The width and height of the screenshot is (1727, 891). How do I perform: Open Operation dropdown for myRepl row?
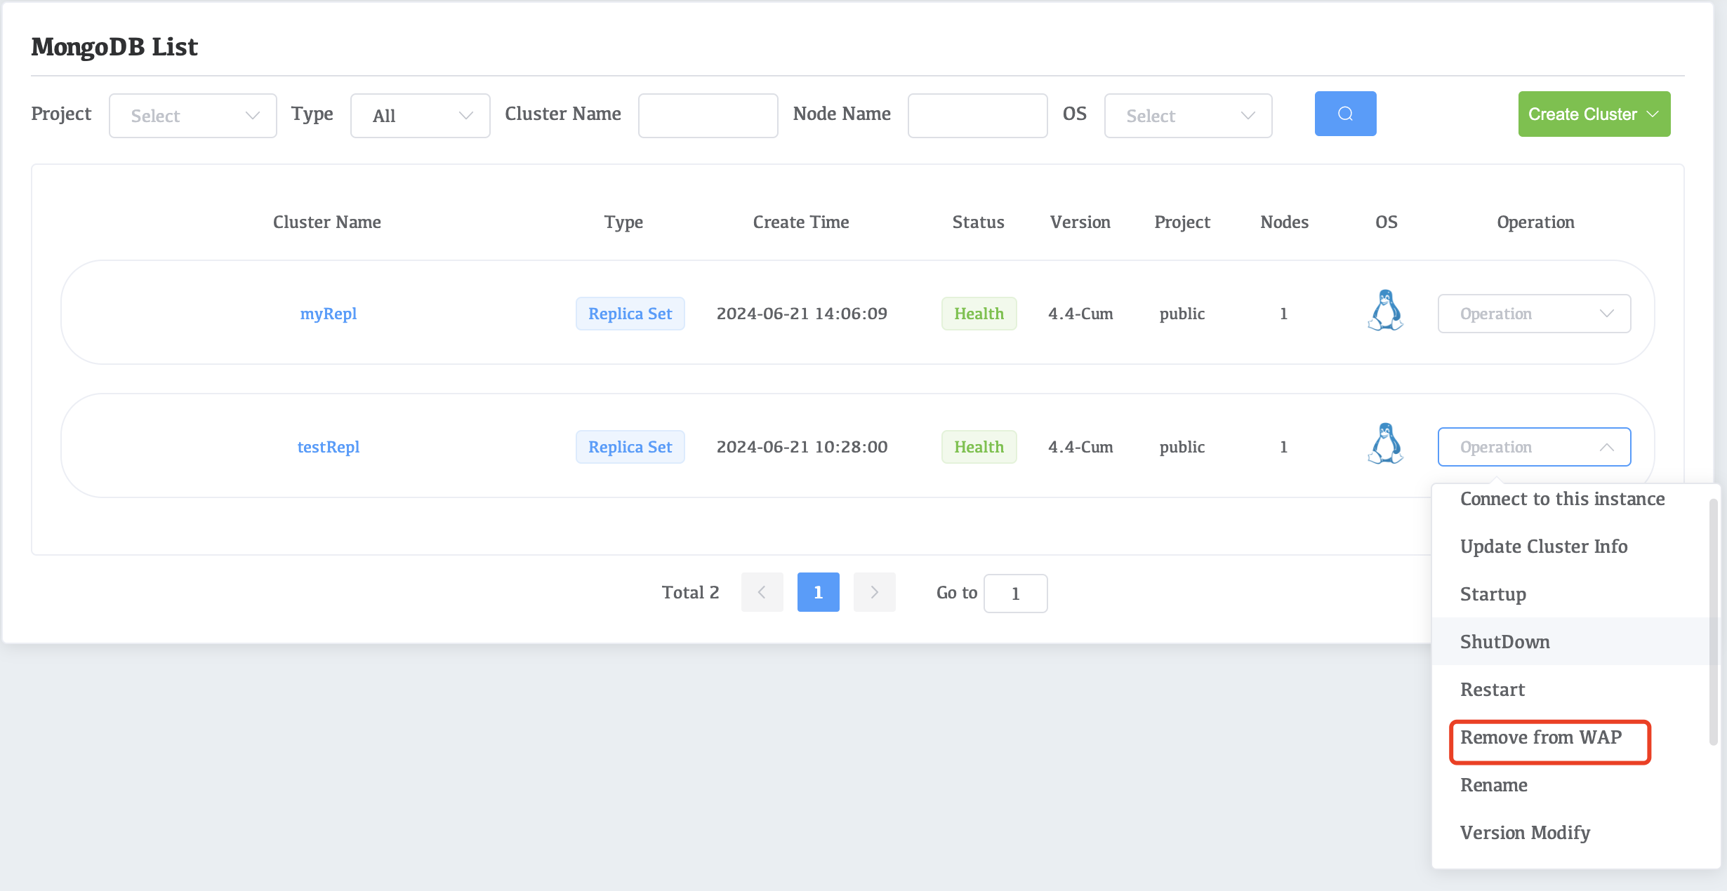1534,314
